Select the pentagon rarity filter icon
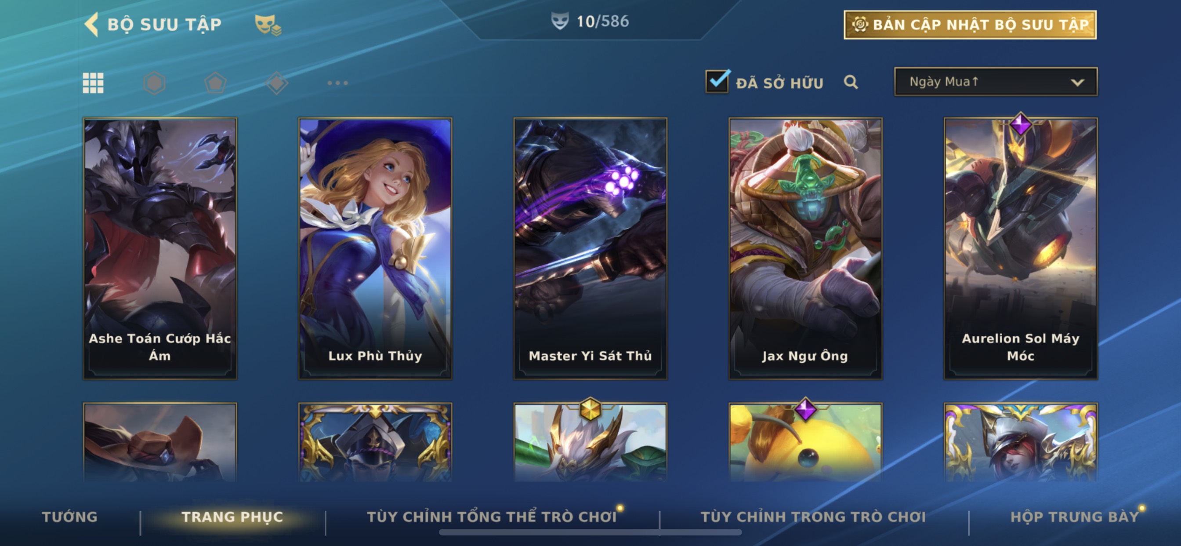1181x546 pixels. pos(215,83)
